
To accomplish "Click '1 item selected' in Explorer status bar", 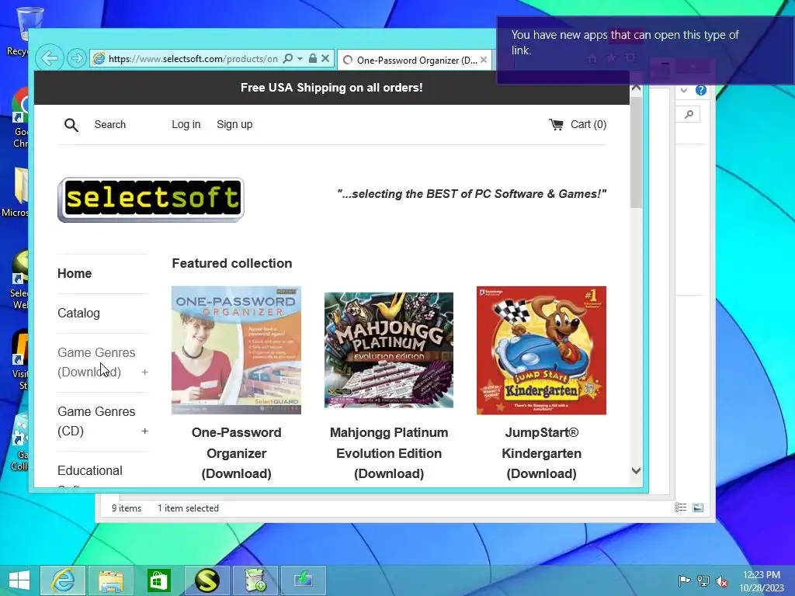I will [x=188, y=508].
